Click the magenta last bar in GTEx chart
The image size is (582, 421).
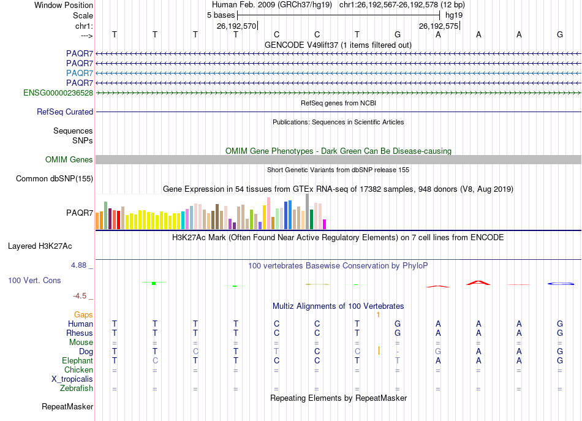coord(325,224)
